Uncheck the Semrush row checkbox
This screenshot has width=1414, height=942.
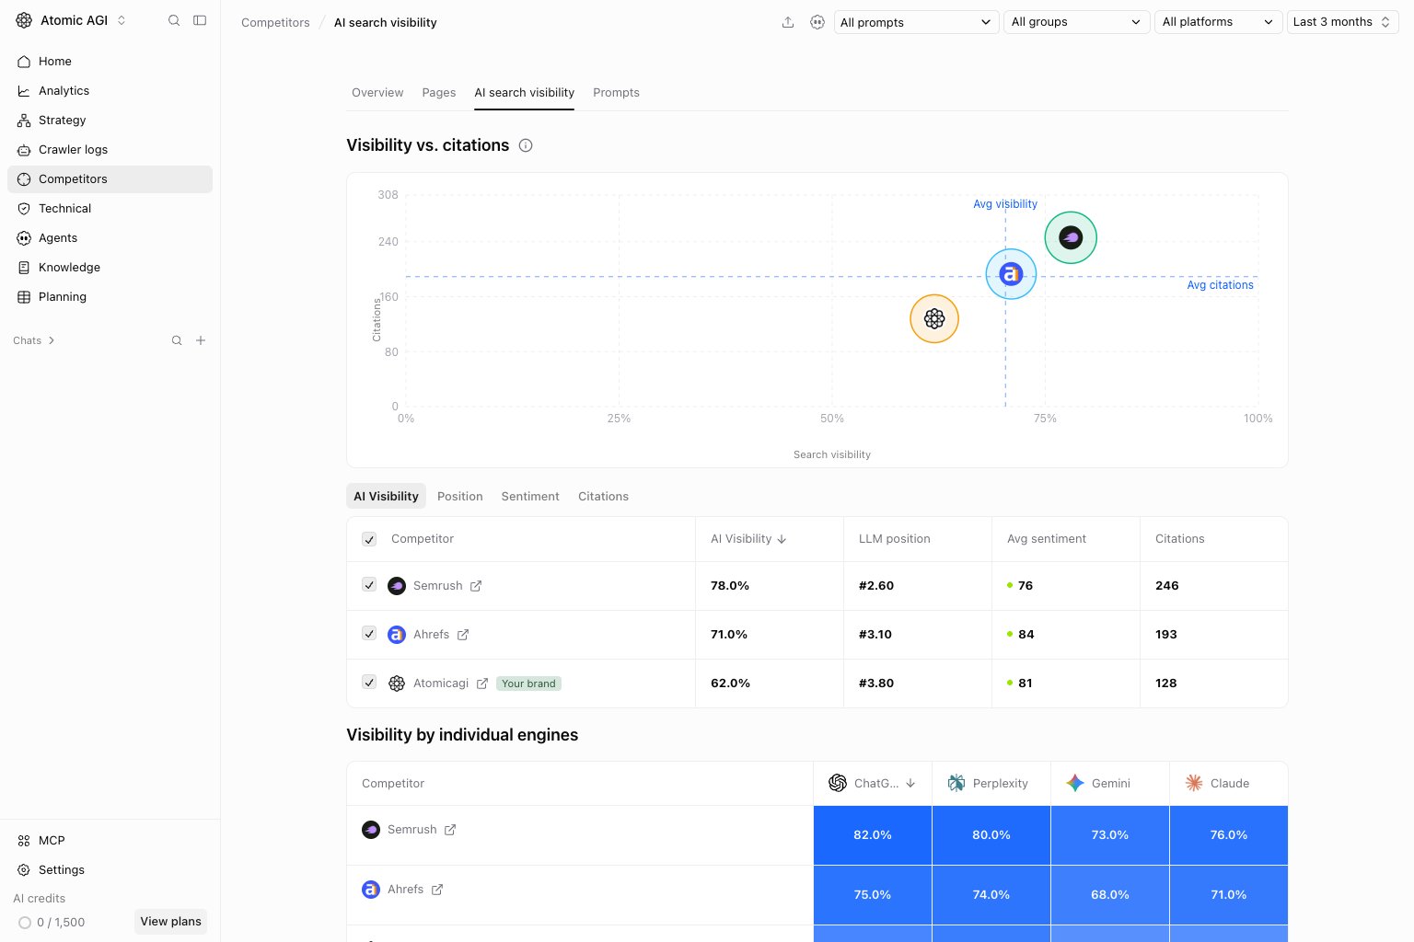coord(369,585)
